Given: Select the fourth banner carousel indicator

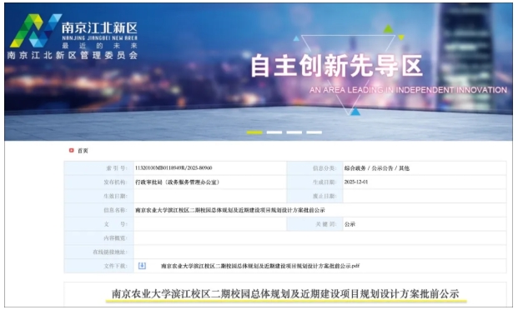Looking at the screenshot, I should (314, 132).
